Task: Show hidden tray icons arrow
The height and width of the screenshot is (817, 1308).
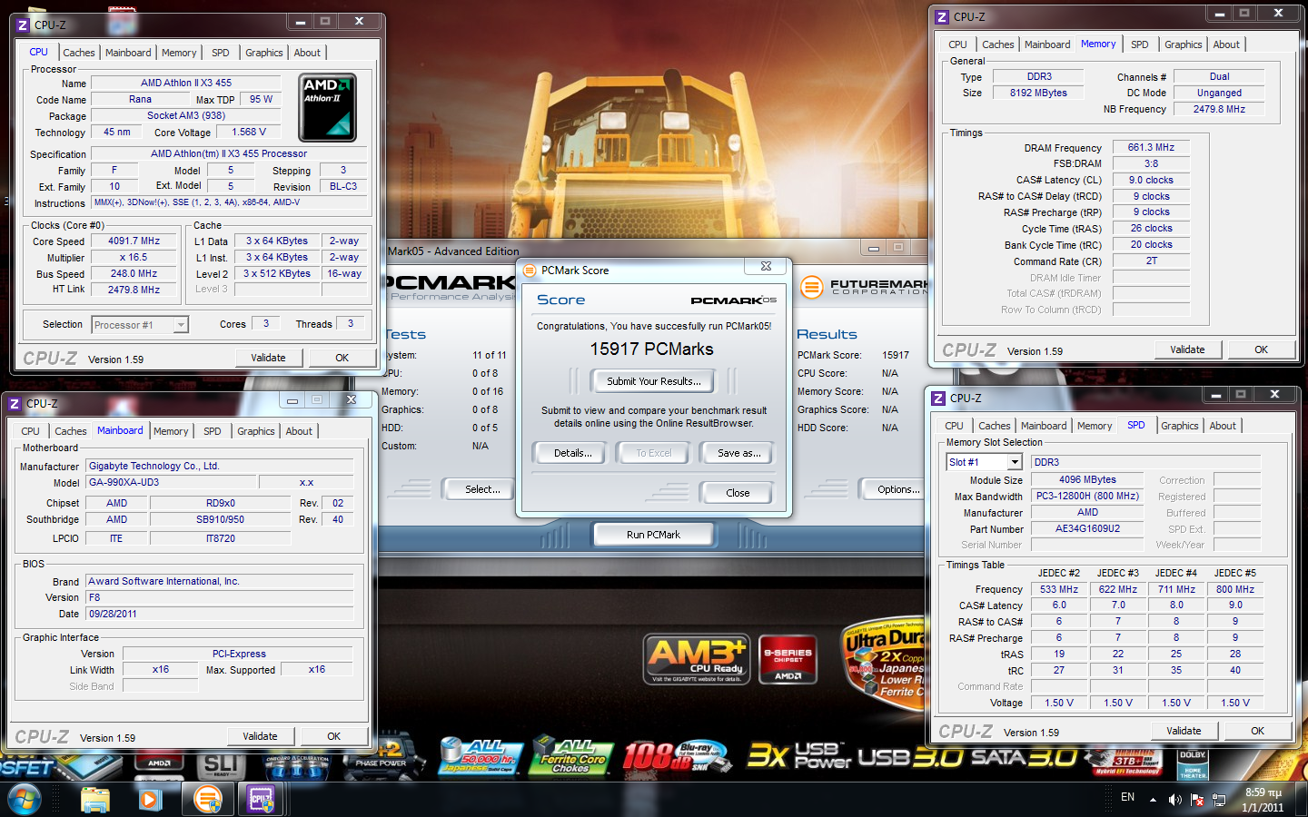Action: (x=1153, y=800)
